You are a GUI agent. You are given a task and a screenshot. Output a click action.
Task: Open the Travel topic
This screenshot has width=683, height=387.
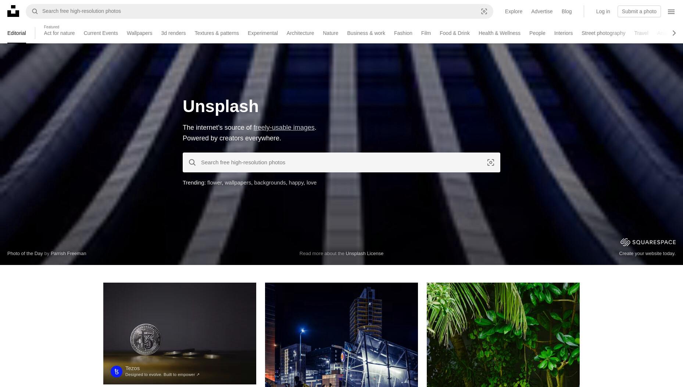(641, 33)
